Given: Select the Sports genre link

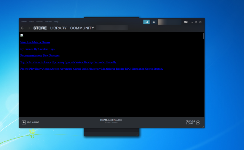Looking at the screenshot, I should coord(149,69).
